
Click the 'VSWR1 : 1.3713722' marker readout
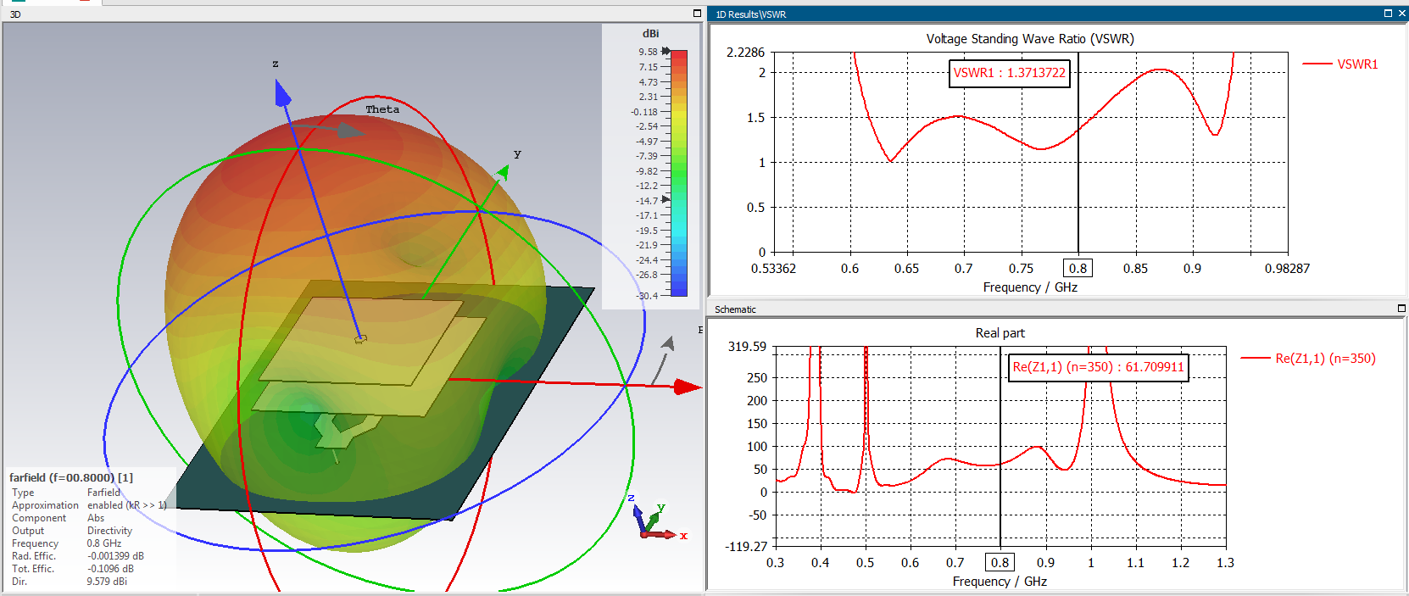1009,73
